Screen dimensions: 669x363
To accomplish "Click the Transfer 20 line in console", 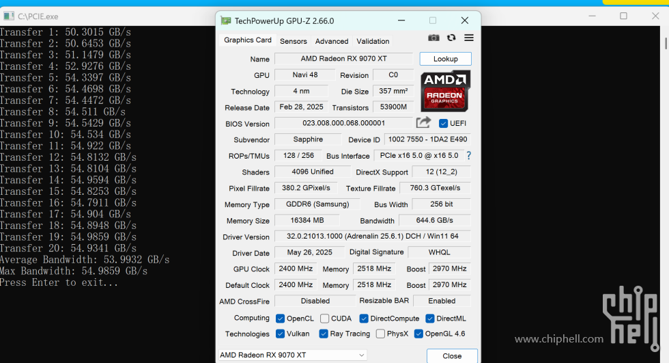I will (68, 248).
